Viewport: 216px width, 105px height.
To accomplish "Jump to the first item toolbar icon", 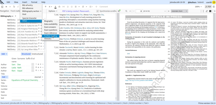I will [x=6, y=7].
